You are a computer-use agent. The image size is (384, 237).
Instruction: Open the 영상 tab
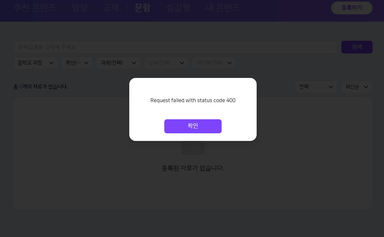pyautogui.click(x=79, y=8)
